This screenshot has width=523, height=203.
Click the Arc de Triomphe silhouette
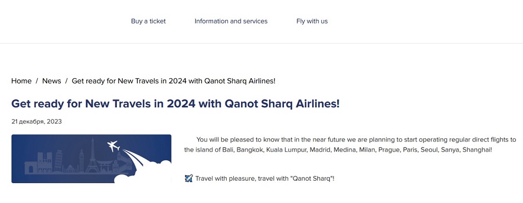coord(31,167)
